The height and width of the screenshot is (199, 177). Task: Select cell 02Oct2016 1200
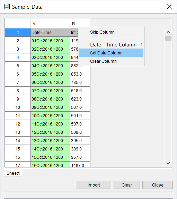[x=50, y=49]
